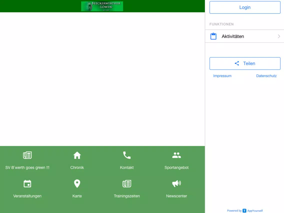Select the Newscenter label

point(176,196)
